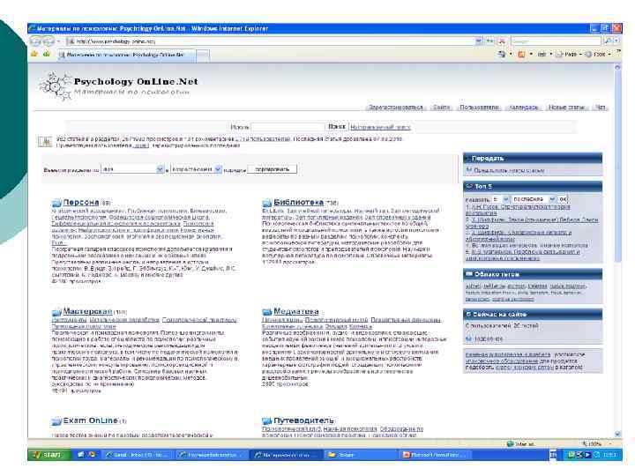Click the browser toolbar search box

[x=557, y=41]
